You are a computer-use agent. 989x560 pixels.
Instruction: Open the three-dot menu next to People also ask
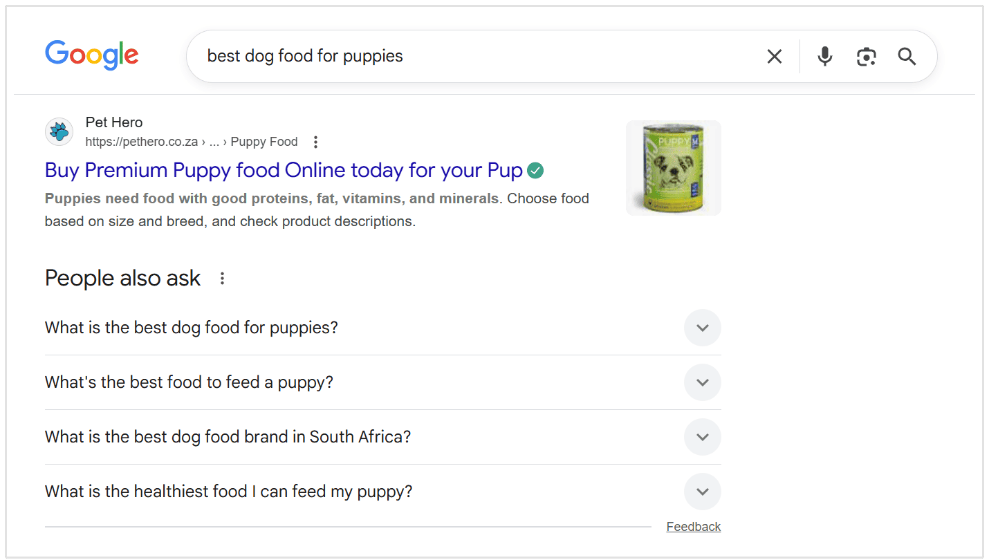click(222, 277)
